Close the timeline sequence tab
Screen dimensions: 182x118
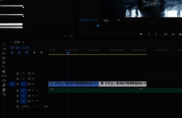coord(12,42)
